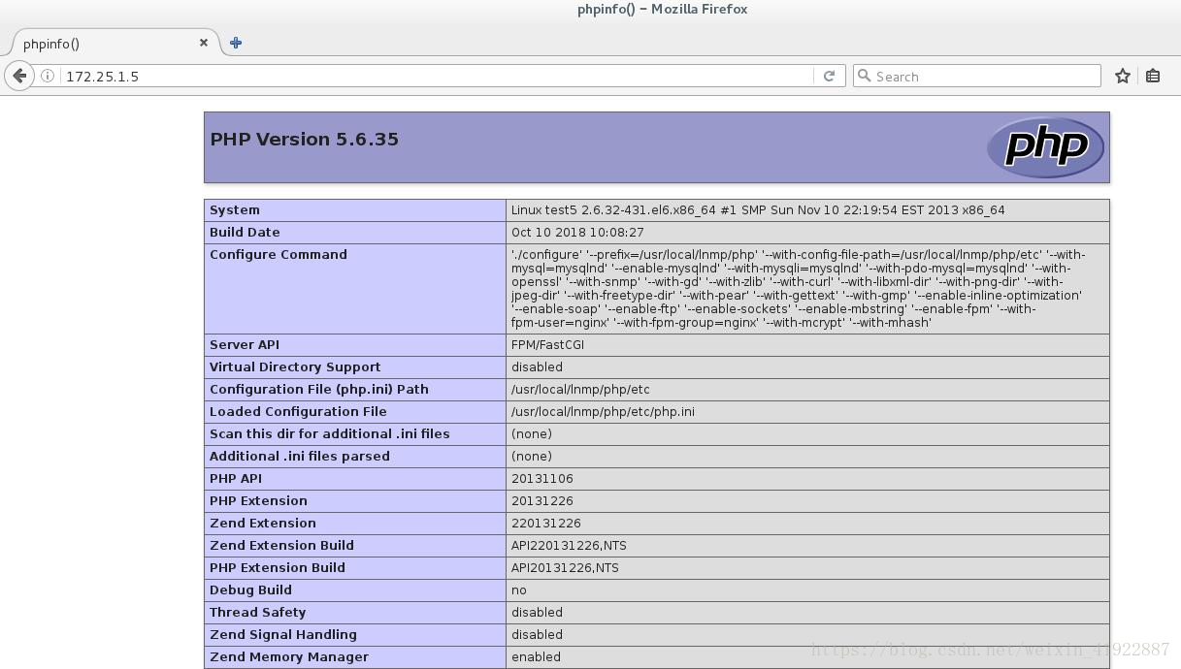Open site information icon in address bar
Viewport: 1181px width, 669px height.
point(48,76)
